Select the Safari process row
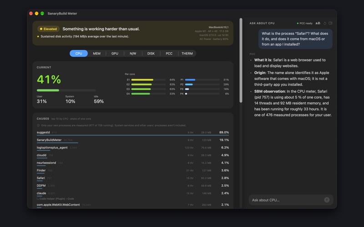The height and width of the screenshot is (227, 364). tap(133, 178)
